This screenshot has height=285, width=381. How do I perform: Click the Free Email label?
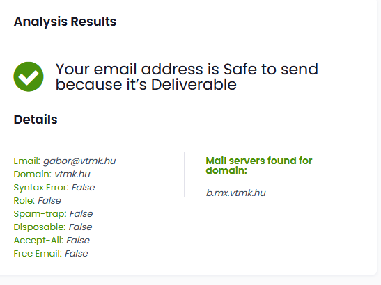(x=38, y=254)
